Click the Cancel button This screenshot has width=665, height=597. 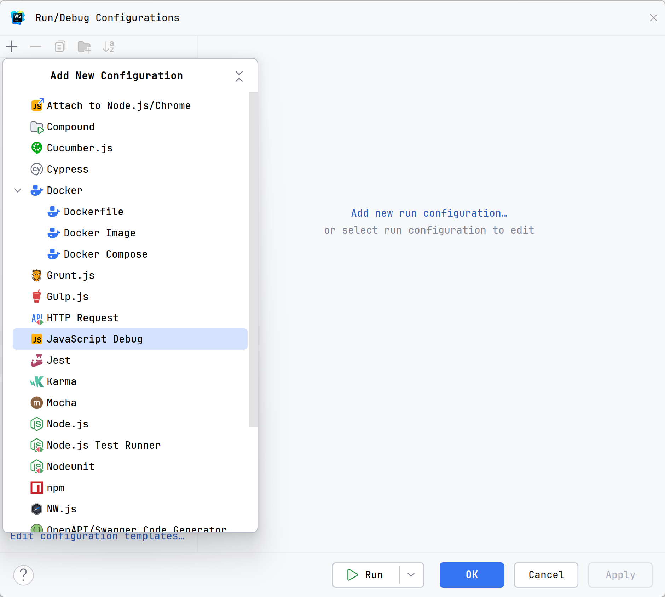546,575
